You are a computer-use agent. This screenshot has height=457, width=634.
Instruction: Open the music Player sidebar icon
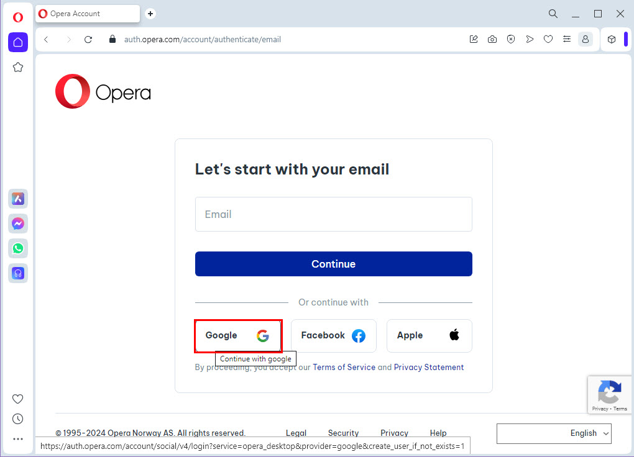click(18, 274)
